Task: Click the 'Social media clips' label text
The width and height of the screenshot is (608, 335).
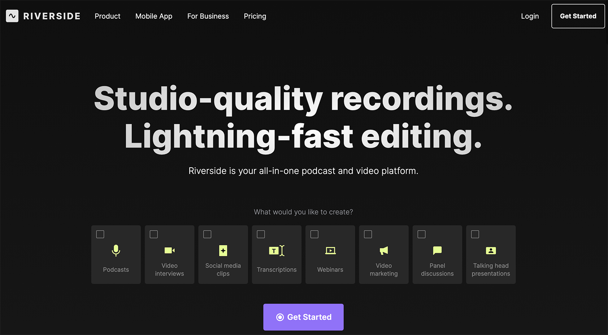Action: click(x=223, y=270)
